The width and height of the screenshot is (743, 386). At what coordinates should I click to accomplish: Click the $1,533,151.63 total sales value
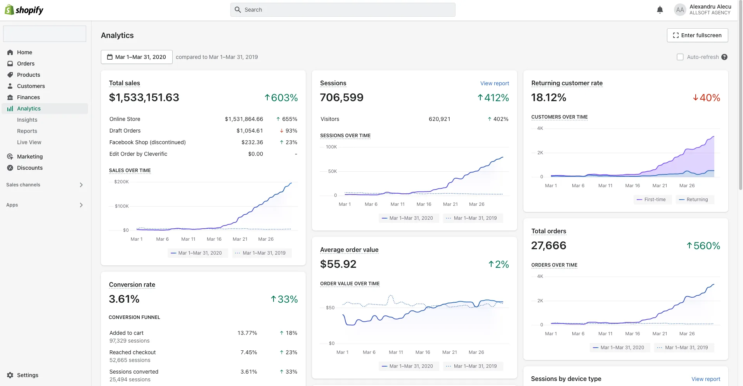pos(144,97)
